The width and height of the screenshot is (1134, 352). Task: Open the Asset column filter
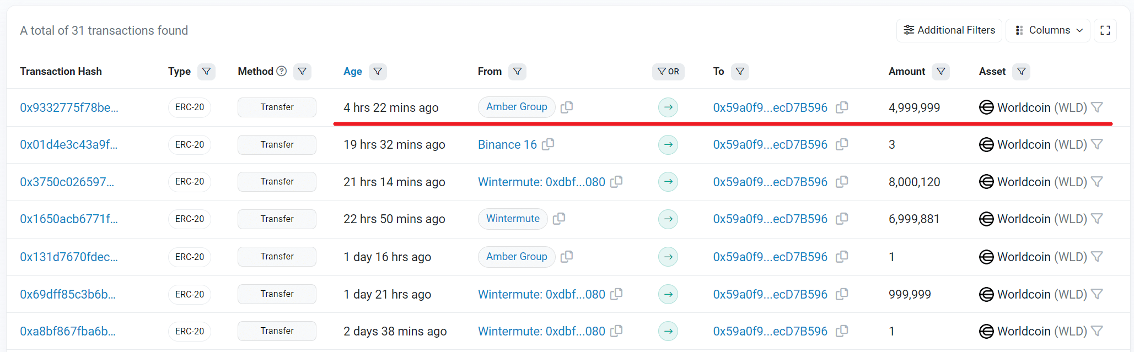coord(1021,72)
